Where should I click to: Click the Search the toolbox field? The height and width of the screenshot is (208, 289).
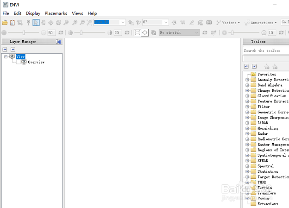point(266,50)
